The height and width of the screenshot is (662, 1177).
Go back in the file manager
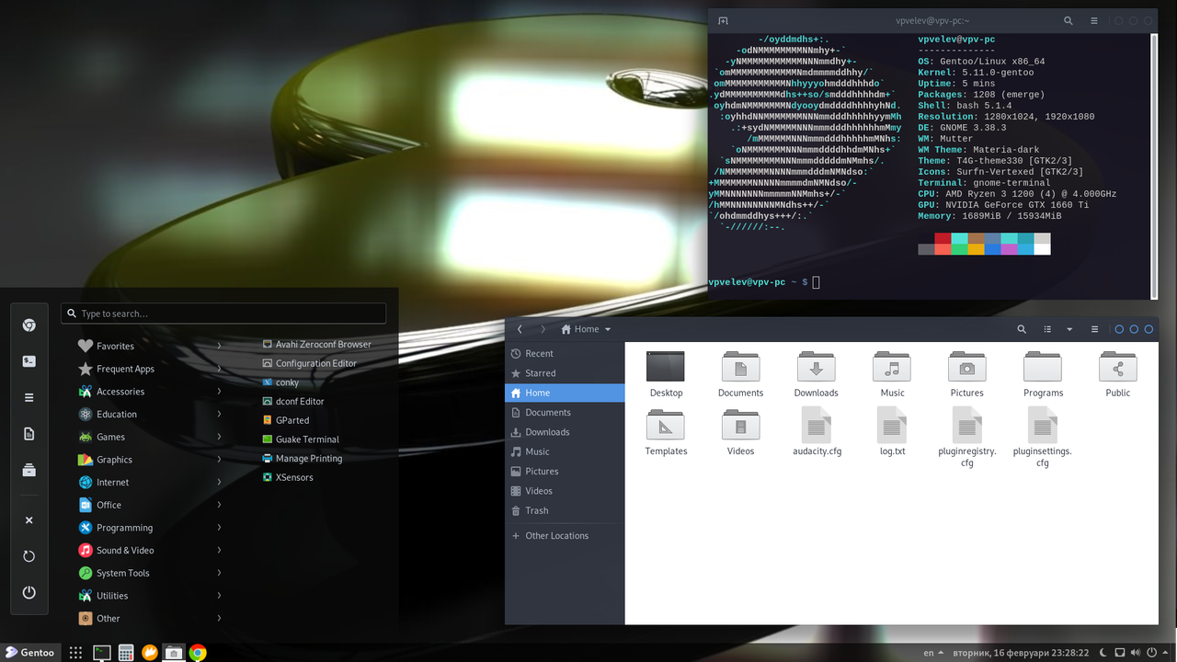(520, 329)
